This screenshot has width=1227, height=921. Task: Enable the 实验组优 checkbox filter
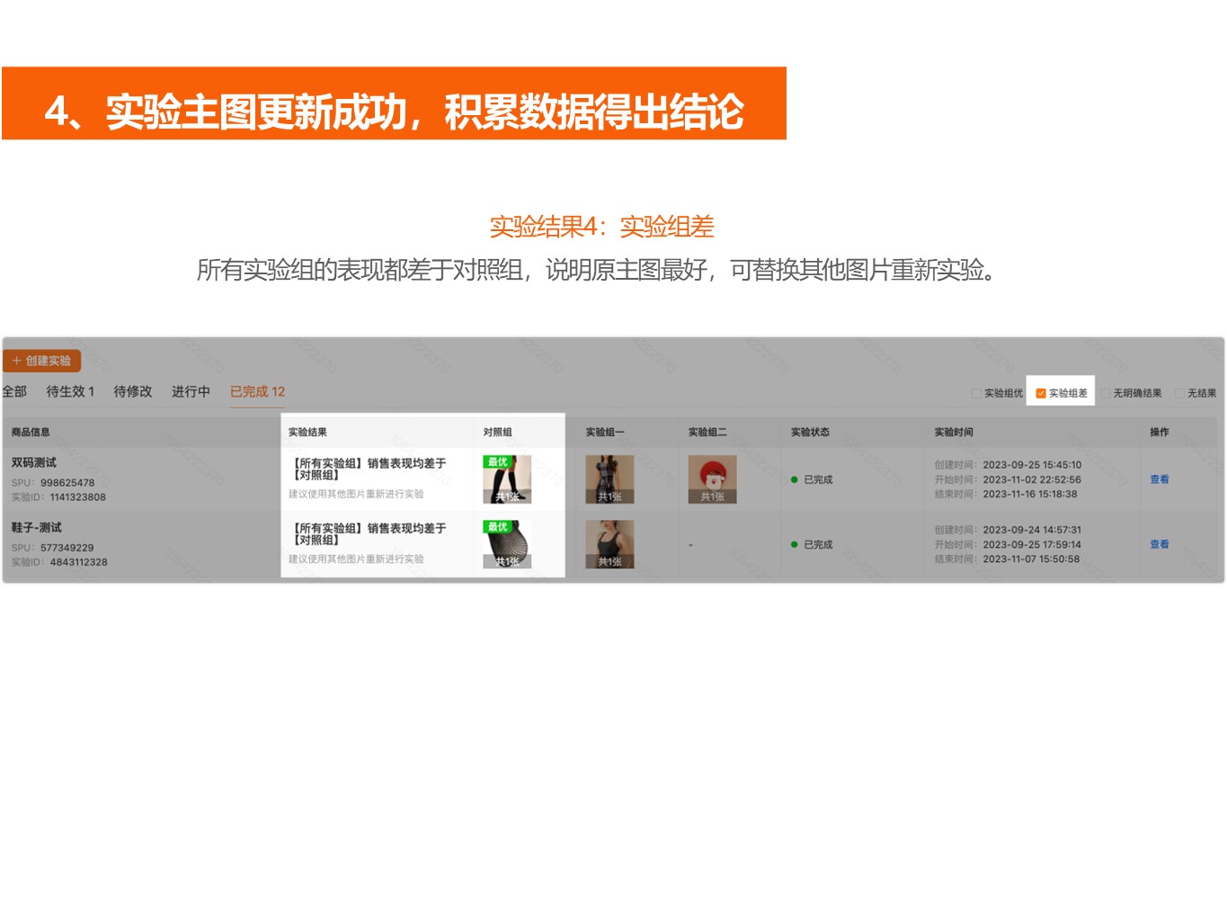[x=977, y=393]
